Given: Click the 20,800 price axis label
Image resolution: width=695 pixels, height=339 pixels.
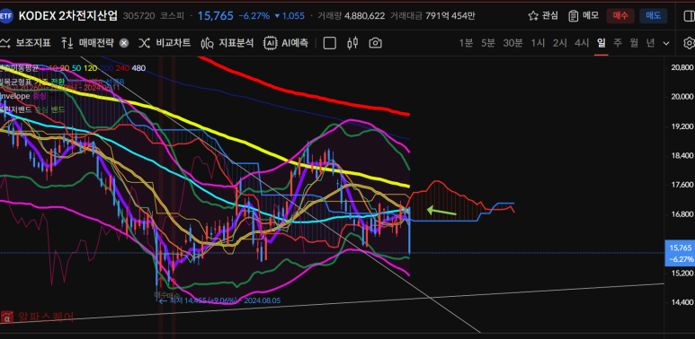Looking at the screenshot, I should pyautogui.click(x=682, y=67).
